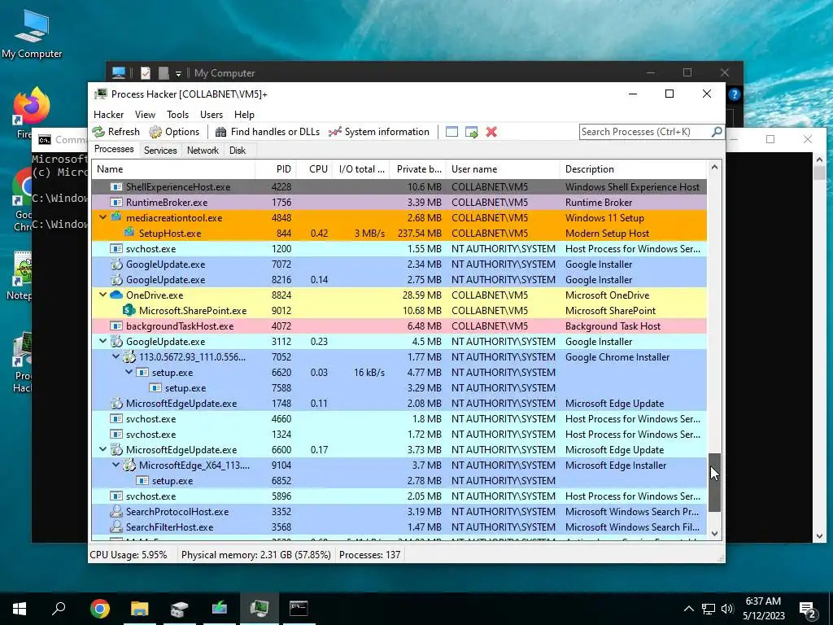Click the SearchProtocolHost.exe icon

coord(116,511)
